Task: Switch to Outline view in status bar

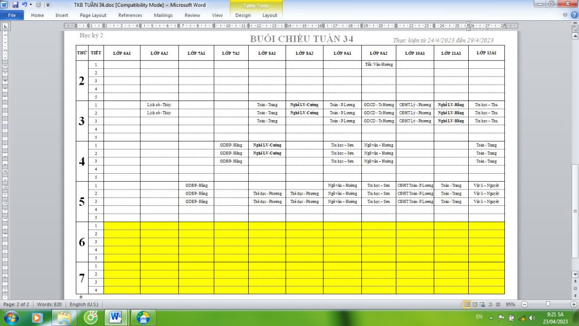Action: (x=490, y=305)
